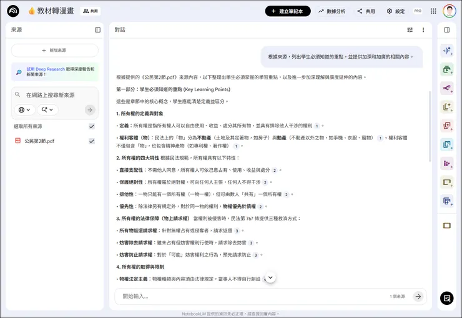Open the Google apps grid
462x318 pixels.
pos(433,11)
